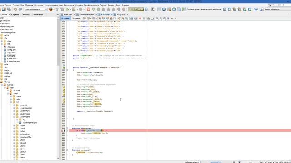Click the memory usage indicator bar

tap(136, 9)
